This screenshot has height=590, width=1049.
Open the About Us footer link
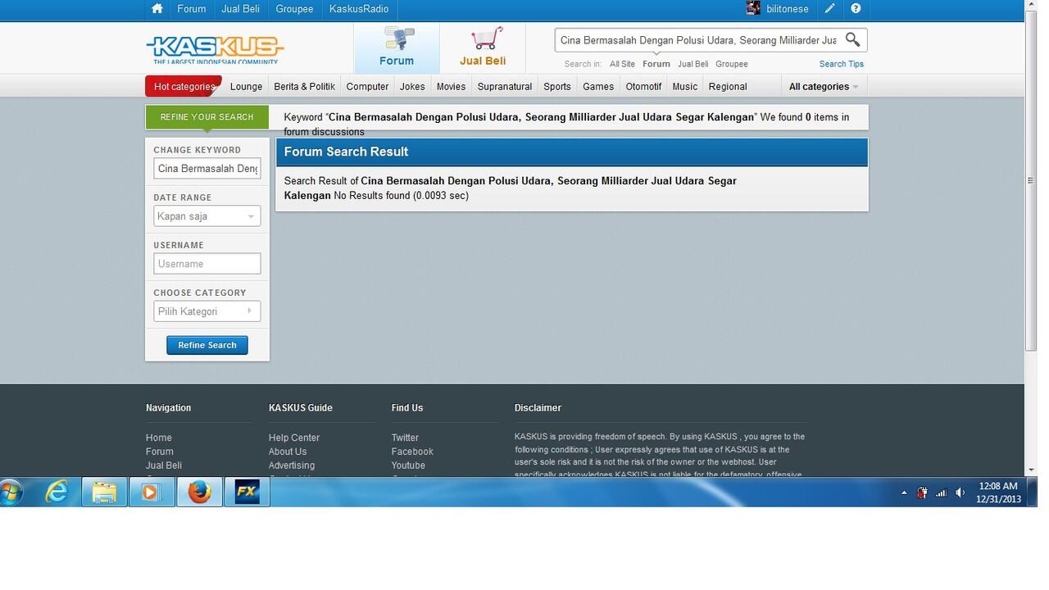[x=288, y=452]
